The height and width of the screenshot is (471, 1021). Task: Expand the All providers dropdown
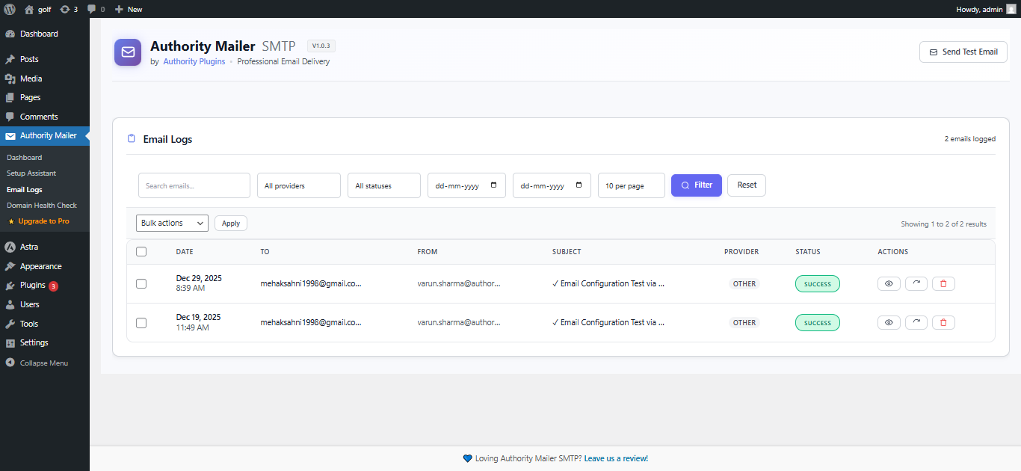click(x=298, y=185)
